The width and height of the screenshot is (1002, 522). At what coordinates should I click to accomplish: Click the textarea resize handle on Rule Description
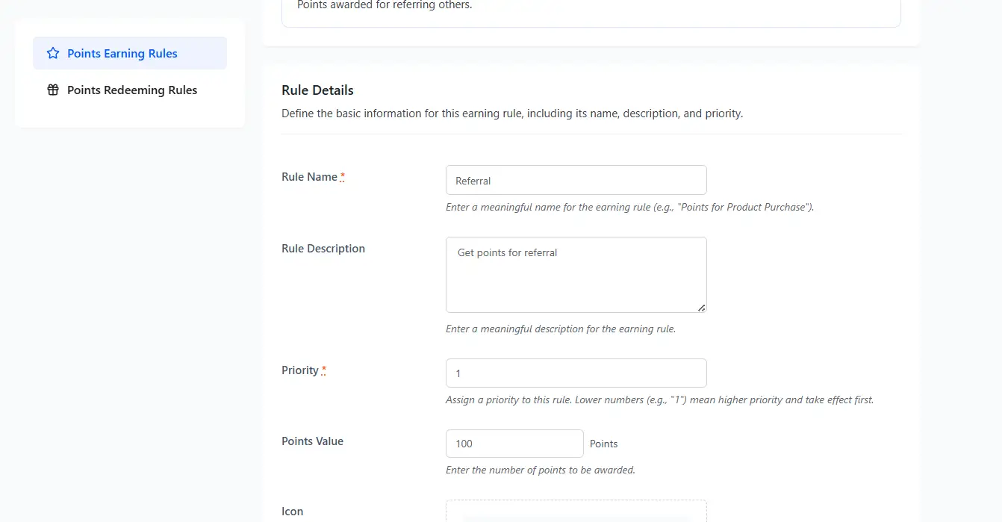[x=702, y=308]
